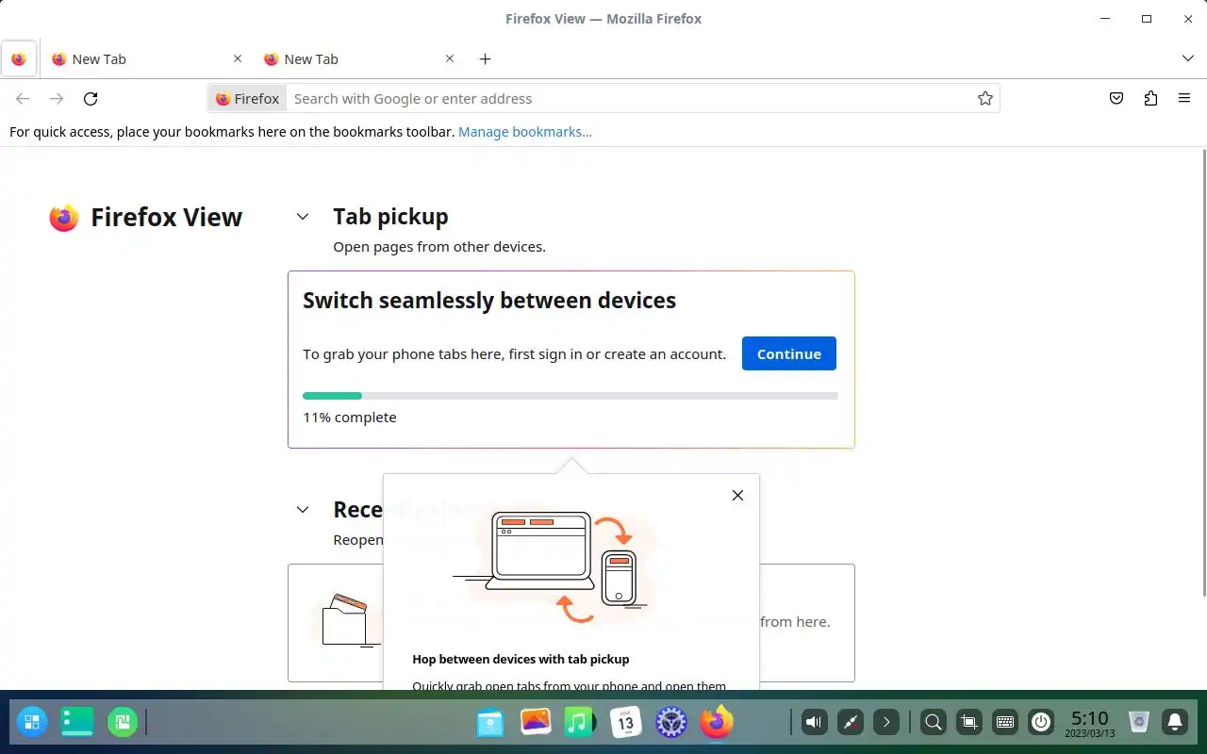Open the pen tool tray icon
The height and width of the screenshot is (754, 1207).
[851, 723]
